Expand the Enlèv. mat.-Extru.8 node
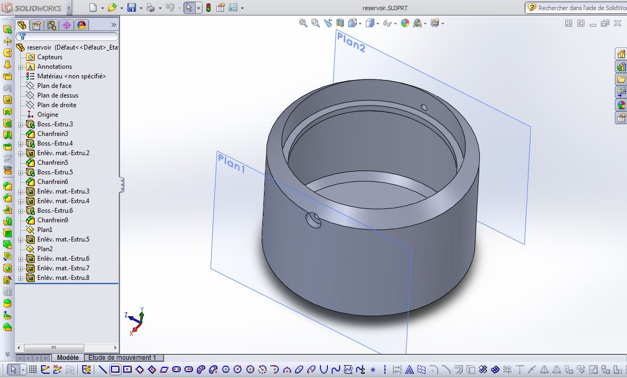 coord(20,278)
